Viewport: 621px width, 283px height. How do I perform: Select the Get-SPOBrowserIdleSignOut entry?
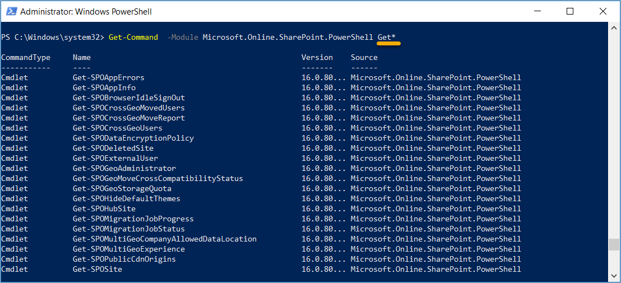tap(129, 98)
